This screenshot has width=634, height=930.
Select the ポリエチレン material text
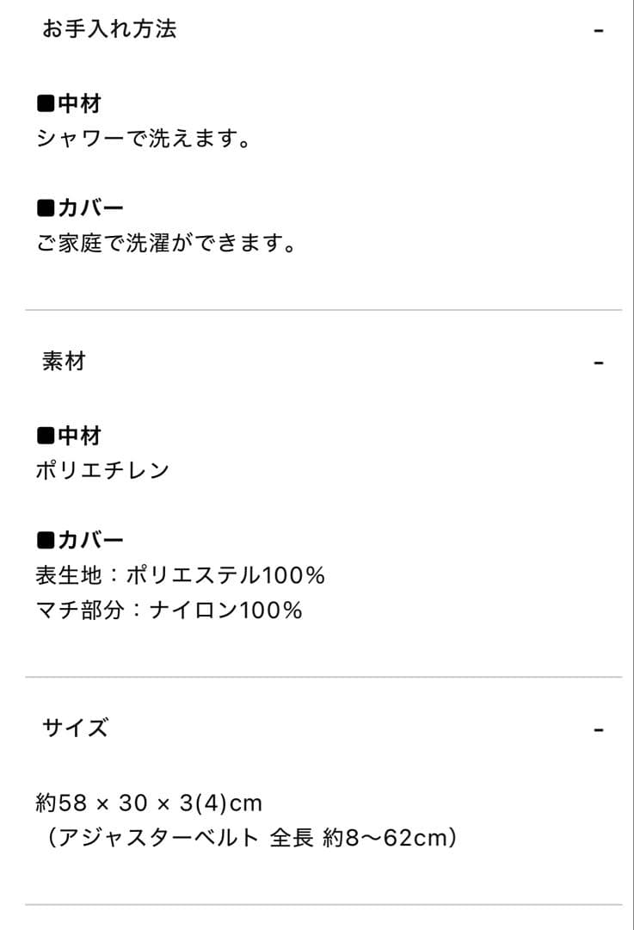(x=99, y=469)
